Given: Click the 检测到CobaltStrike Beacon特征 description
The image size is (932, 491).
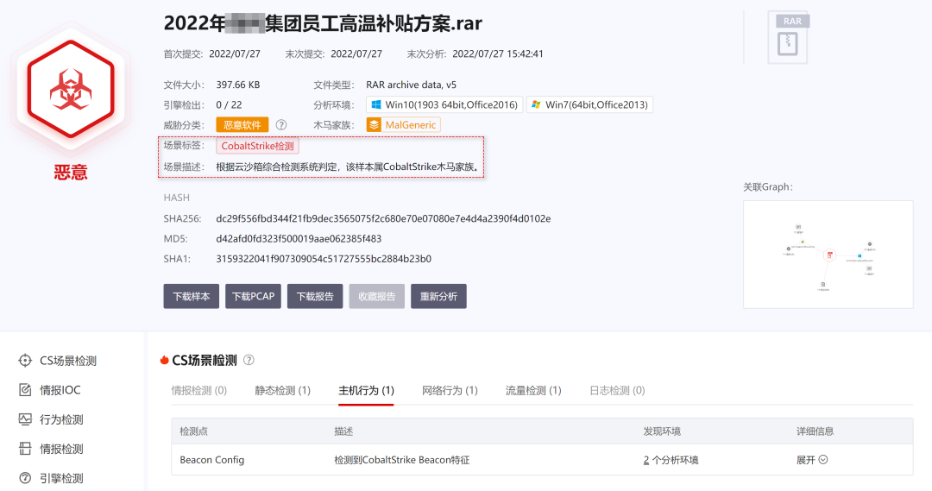Looking at the screenshot, I should click(402, 459).
